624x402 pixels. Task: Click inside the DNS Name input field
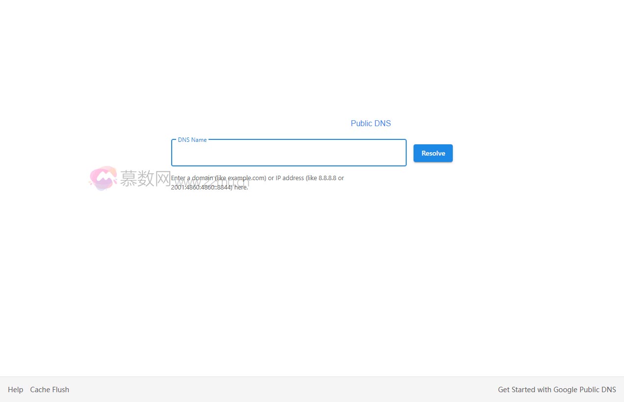pos(288,153)
